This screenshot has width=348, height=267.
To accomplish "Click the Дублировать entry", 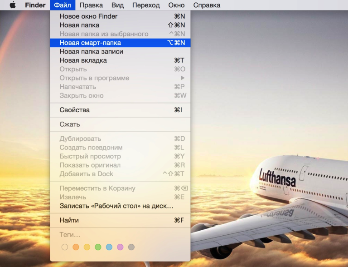I will [120, 139].
